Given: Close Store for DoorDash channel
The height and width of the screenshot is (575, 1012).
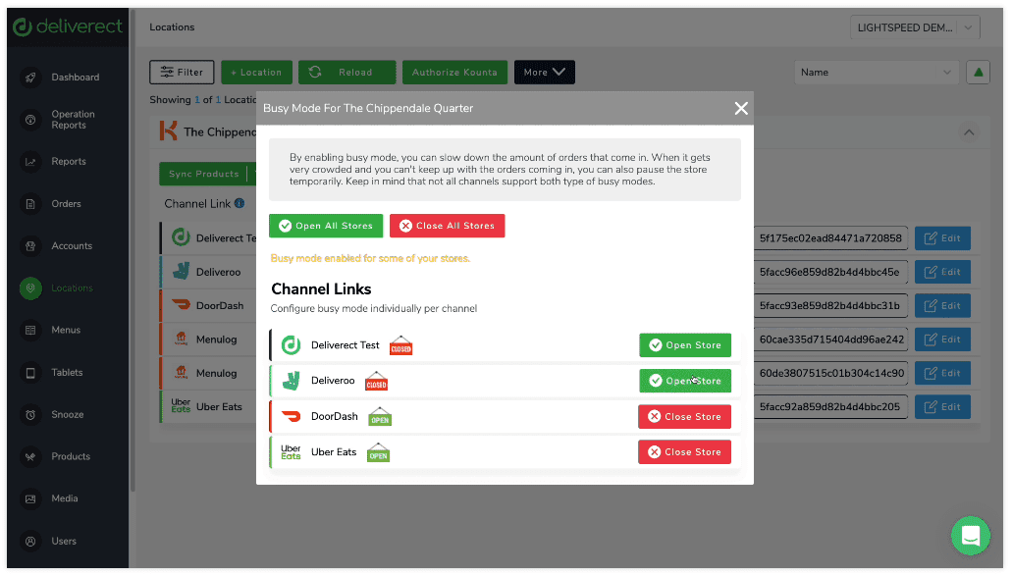Looking at the screenshot, I should point(685,417).
